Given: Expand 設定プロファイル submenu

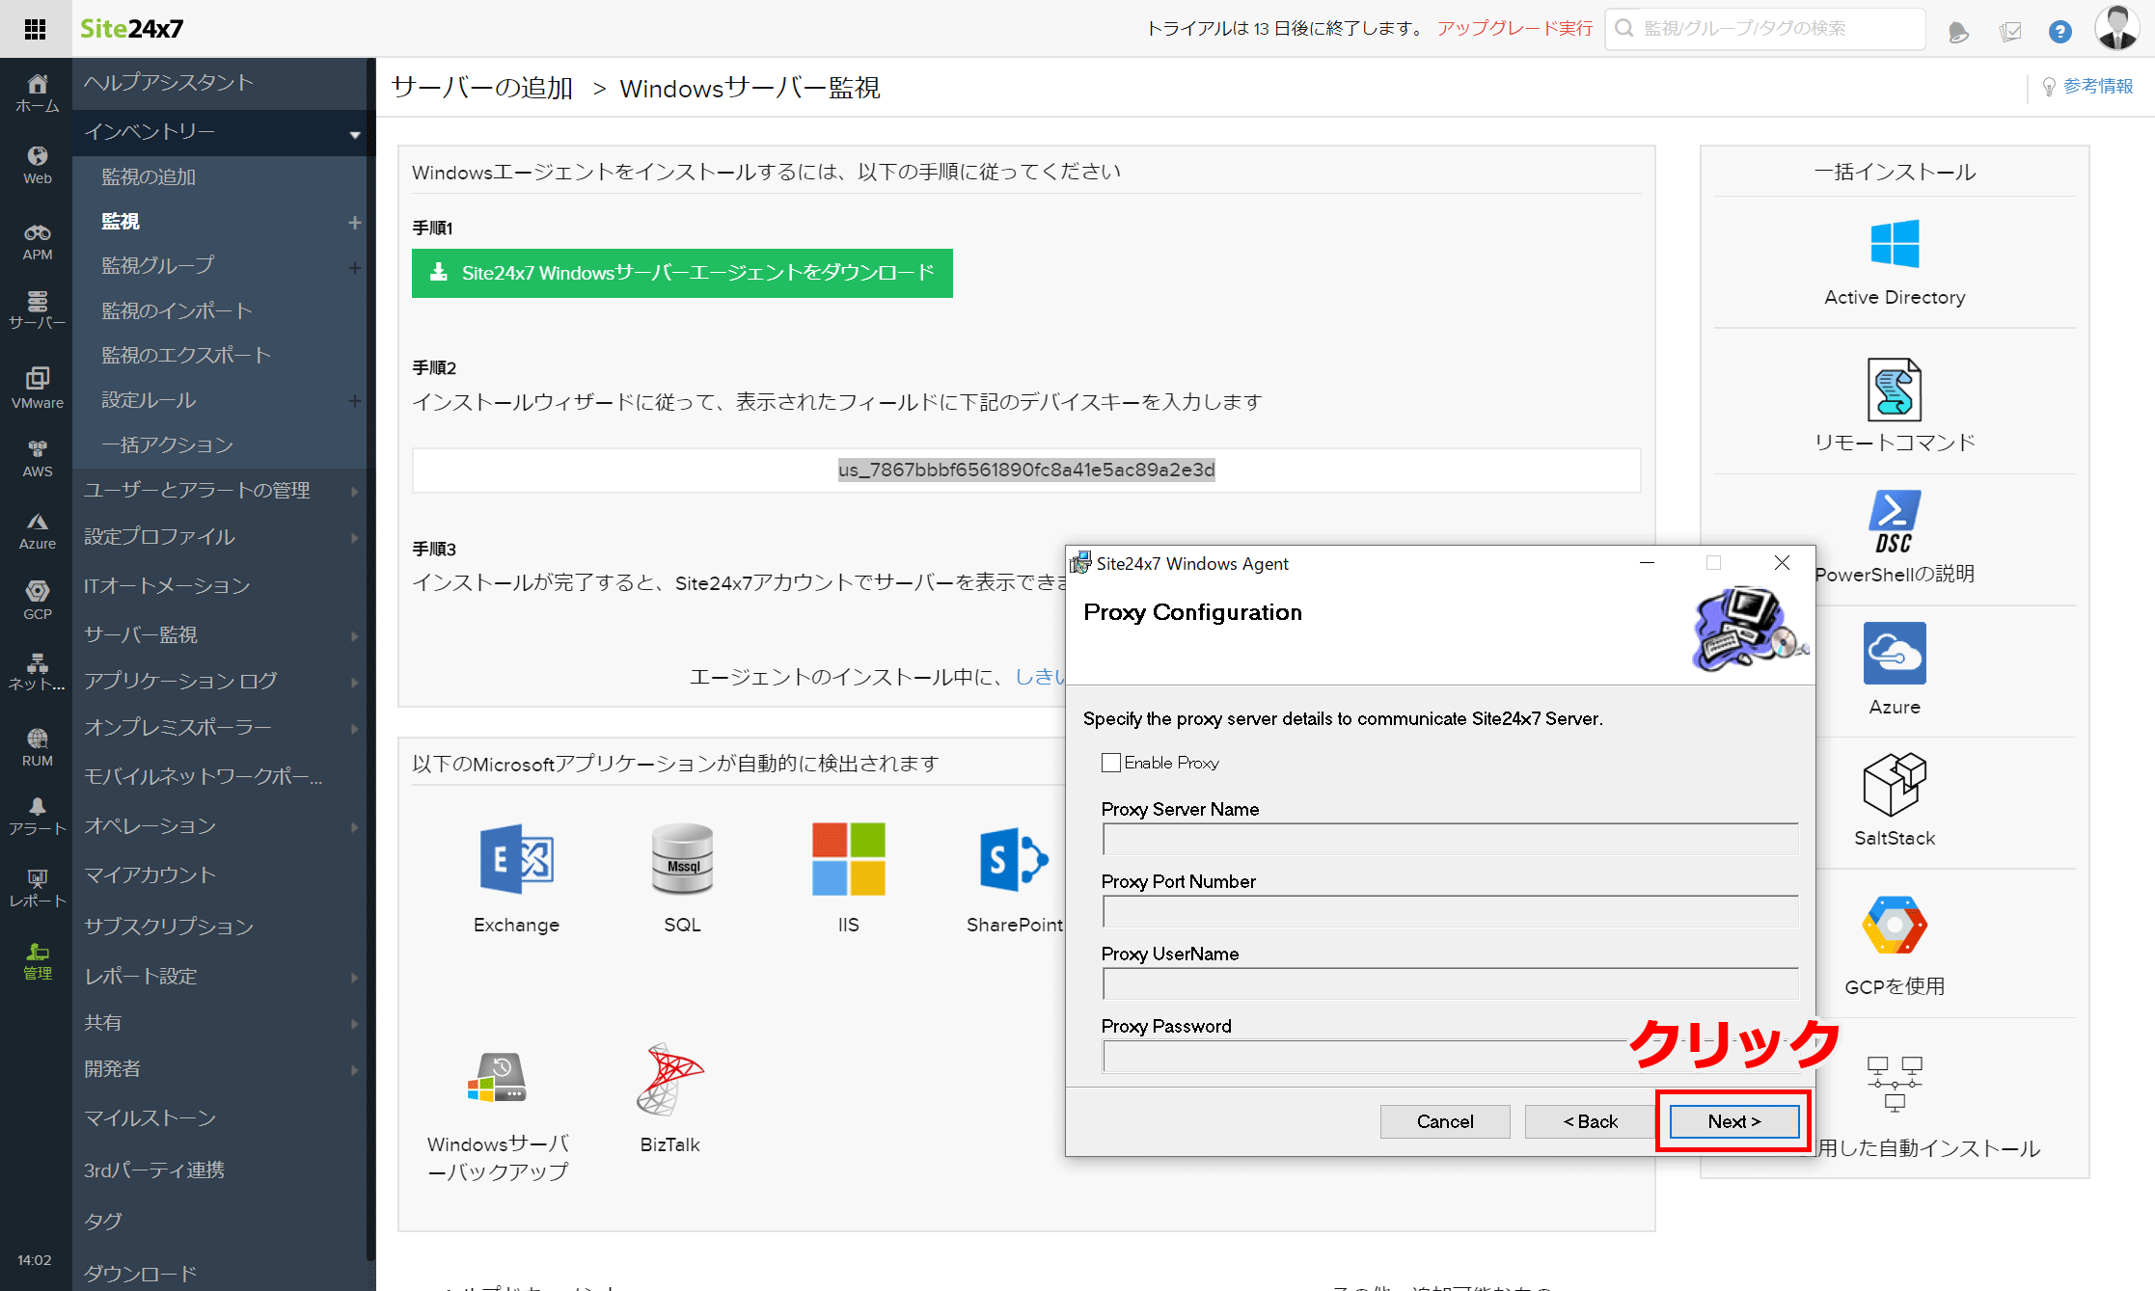Looking at the screenshot, I should [355, 538].
